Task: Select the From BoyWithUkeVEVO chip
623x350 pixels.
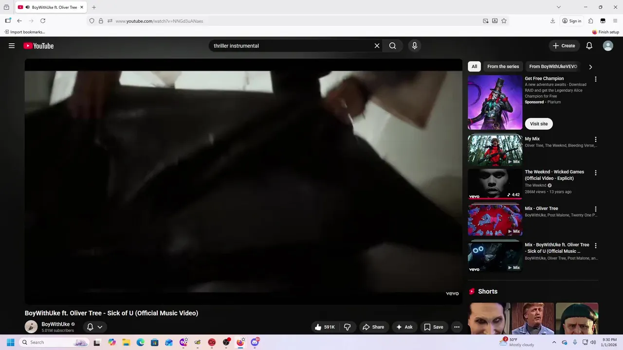Action: point(553,67)
